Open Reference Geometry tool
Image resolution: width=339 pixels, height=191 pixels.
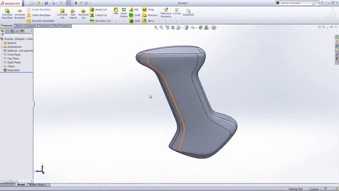[166, 13]
